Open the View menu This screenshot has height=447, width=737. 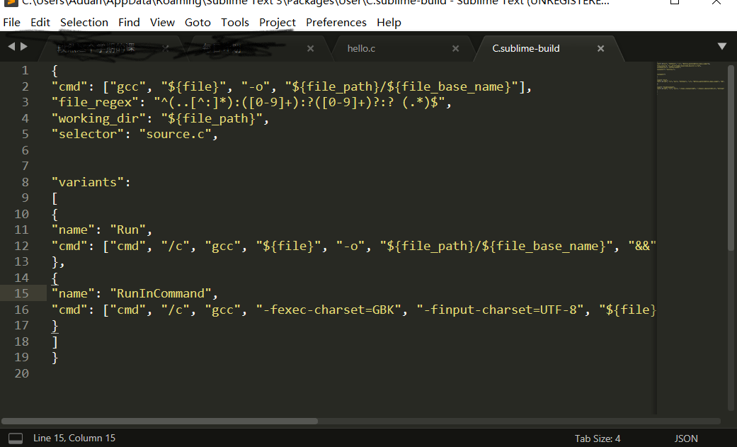(x=162, y=23)
